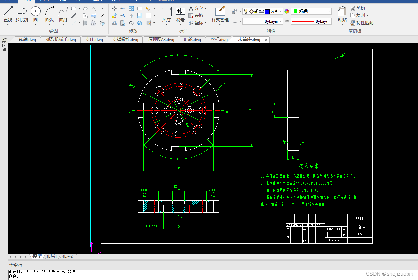Image resolution: width=418 pixels, height=280 pixels.
Task: Toggle layer lock padlock icon
Action: (x=256, y=11)
